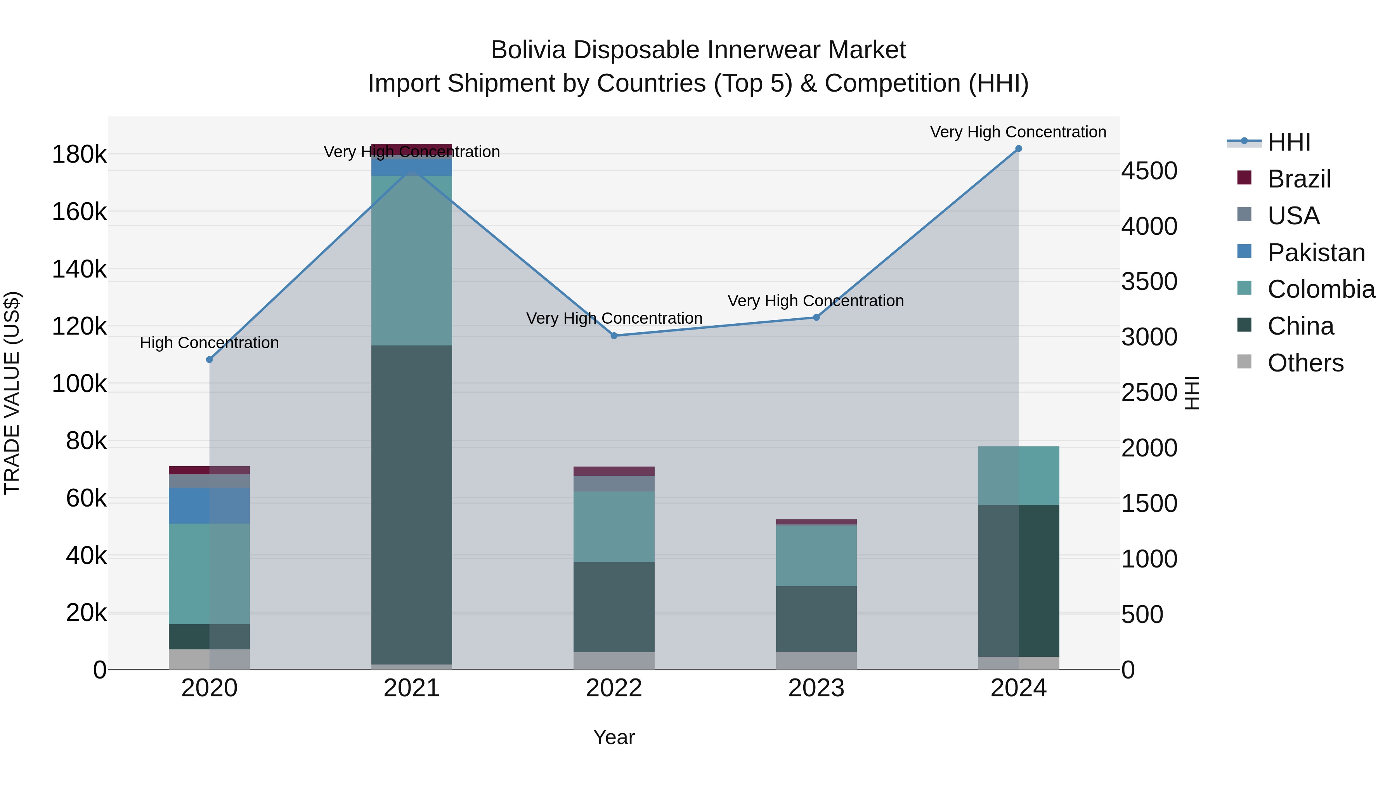This screenshot has width=1397, height=786.
Task: Click the 2022 x-axis label
Action: click(x=614, y=688)
